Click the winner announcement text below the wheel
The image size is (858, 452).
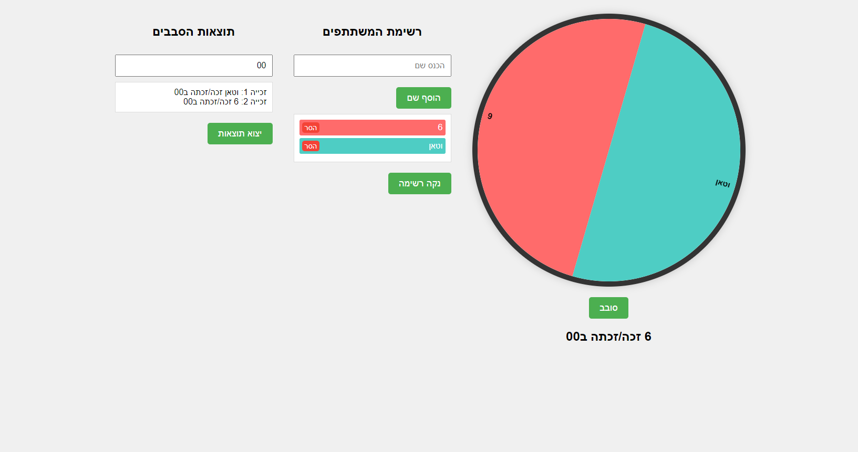pos(608,337)
